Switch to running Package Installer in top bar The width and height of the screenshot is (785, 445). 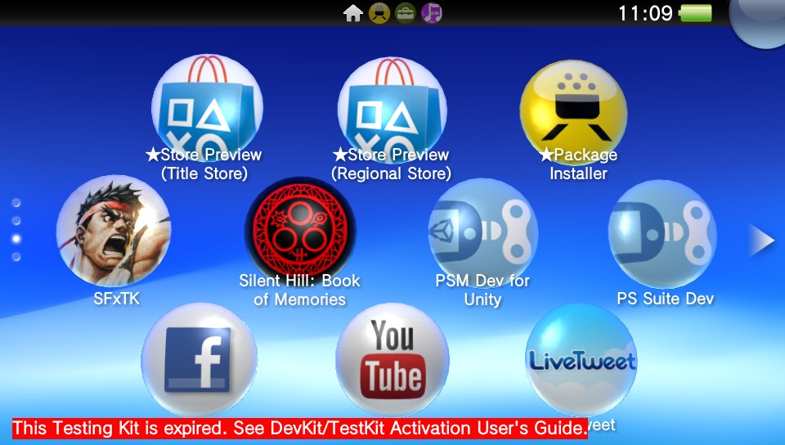(379, 13)
